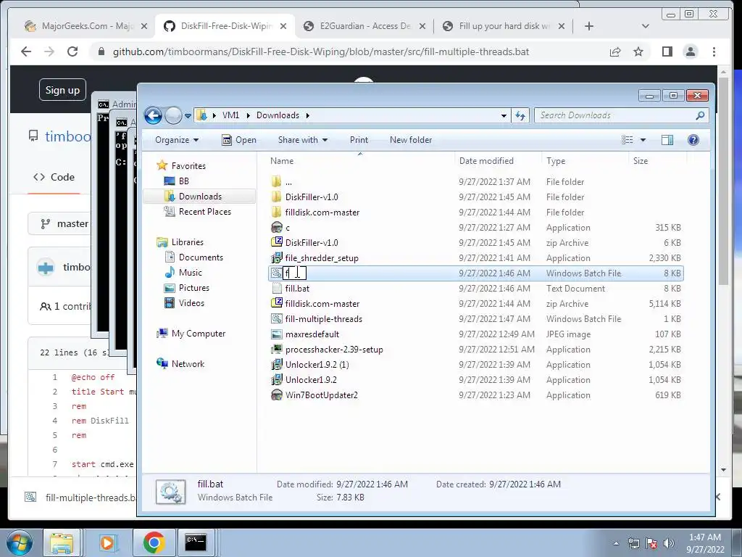This screenshot has width=742, height=557.
Task: Click the VM1 breadcrumb in address bar
Action: [x=230, y=115]
